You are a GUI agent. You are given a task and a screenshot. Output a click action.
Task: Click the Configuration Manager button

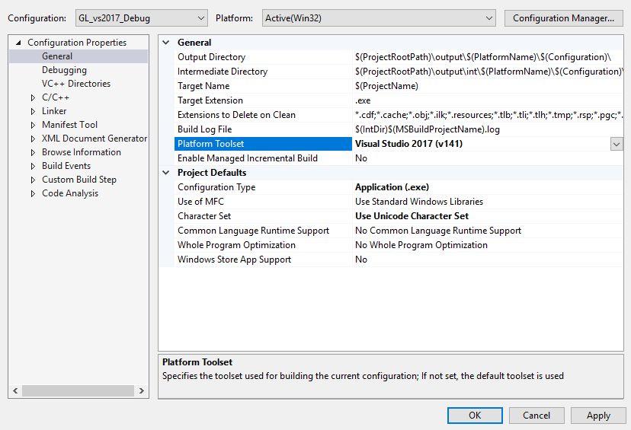pos(563,18)
